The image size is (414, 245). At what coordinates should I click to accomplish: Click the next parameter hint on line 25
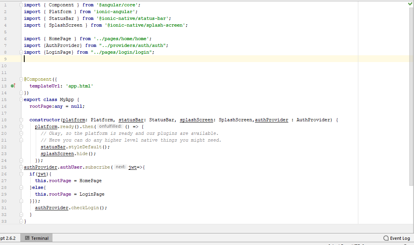point(120,167)
